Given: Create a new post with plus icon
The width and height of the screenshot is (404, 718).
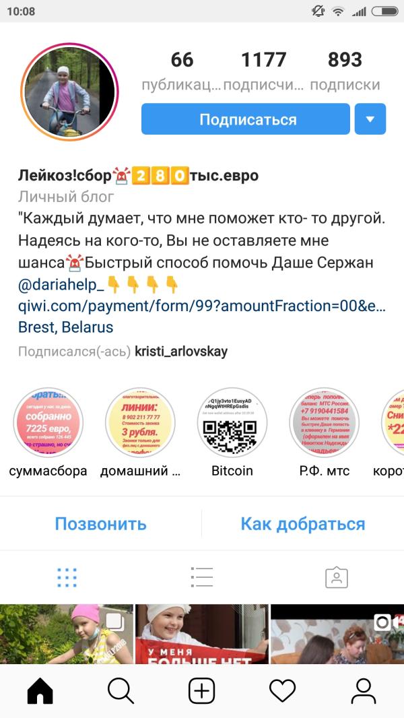Looking at the screenshot, I should [202, 690].
